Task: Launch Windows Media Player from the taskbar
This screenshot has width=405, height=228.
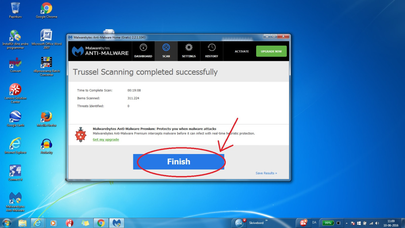Action: (x=53, y=223)
